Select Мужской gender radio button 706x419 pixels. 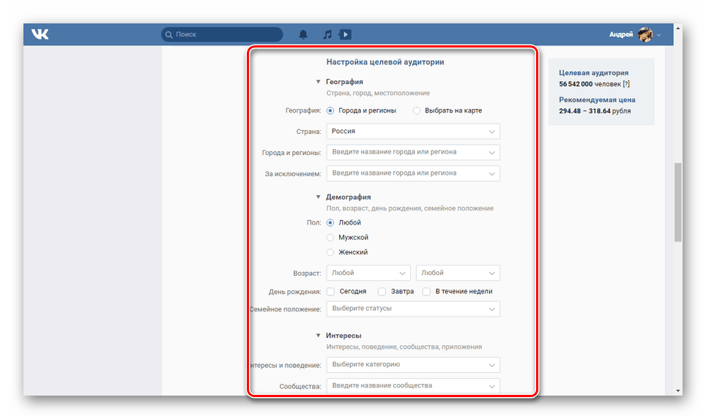tap(330, 238)
